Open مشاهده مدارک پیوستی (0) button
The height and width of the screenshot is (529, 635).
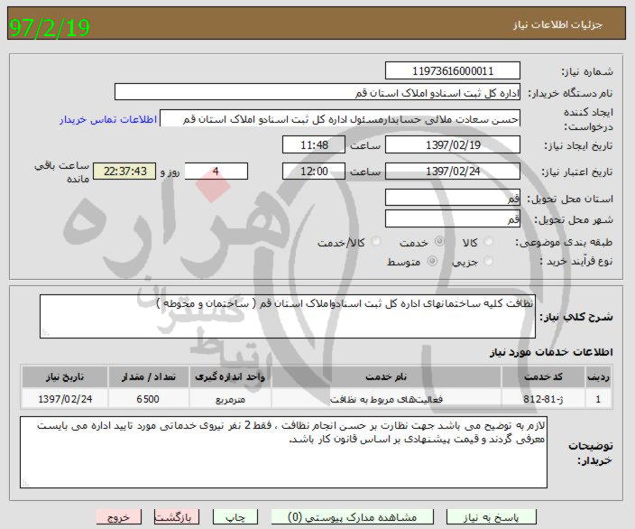point(352,517)
